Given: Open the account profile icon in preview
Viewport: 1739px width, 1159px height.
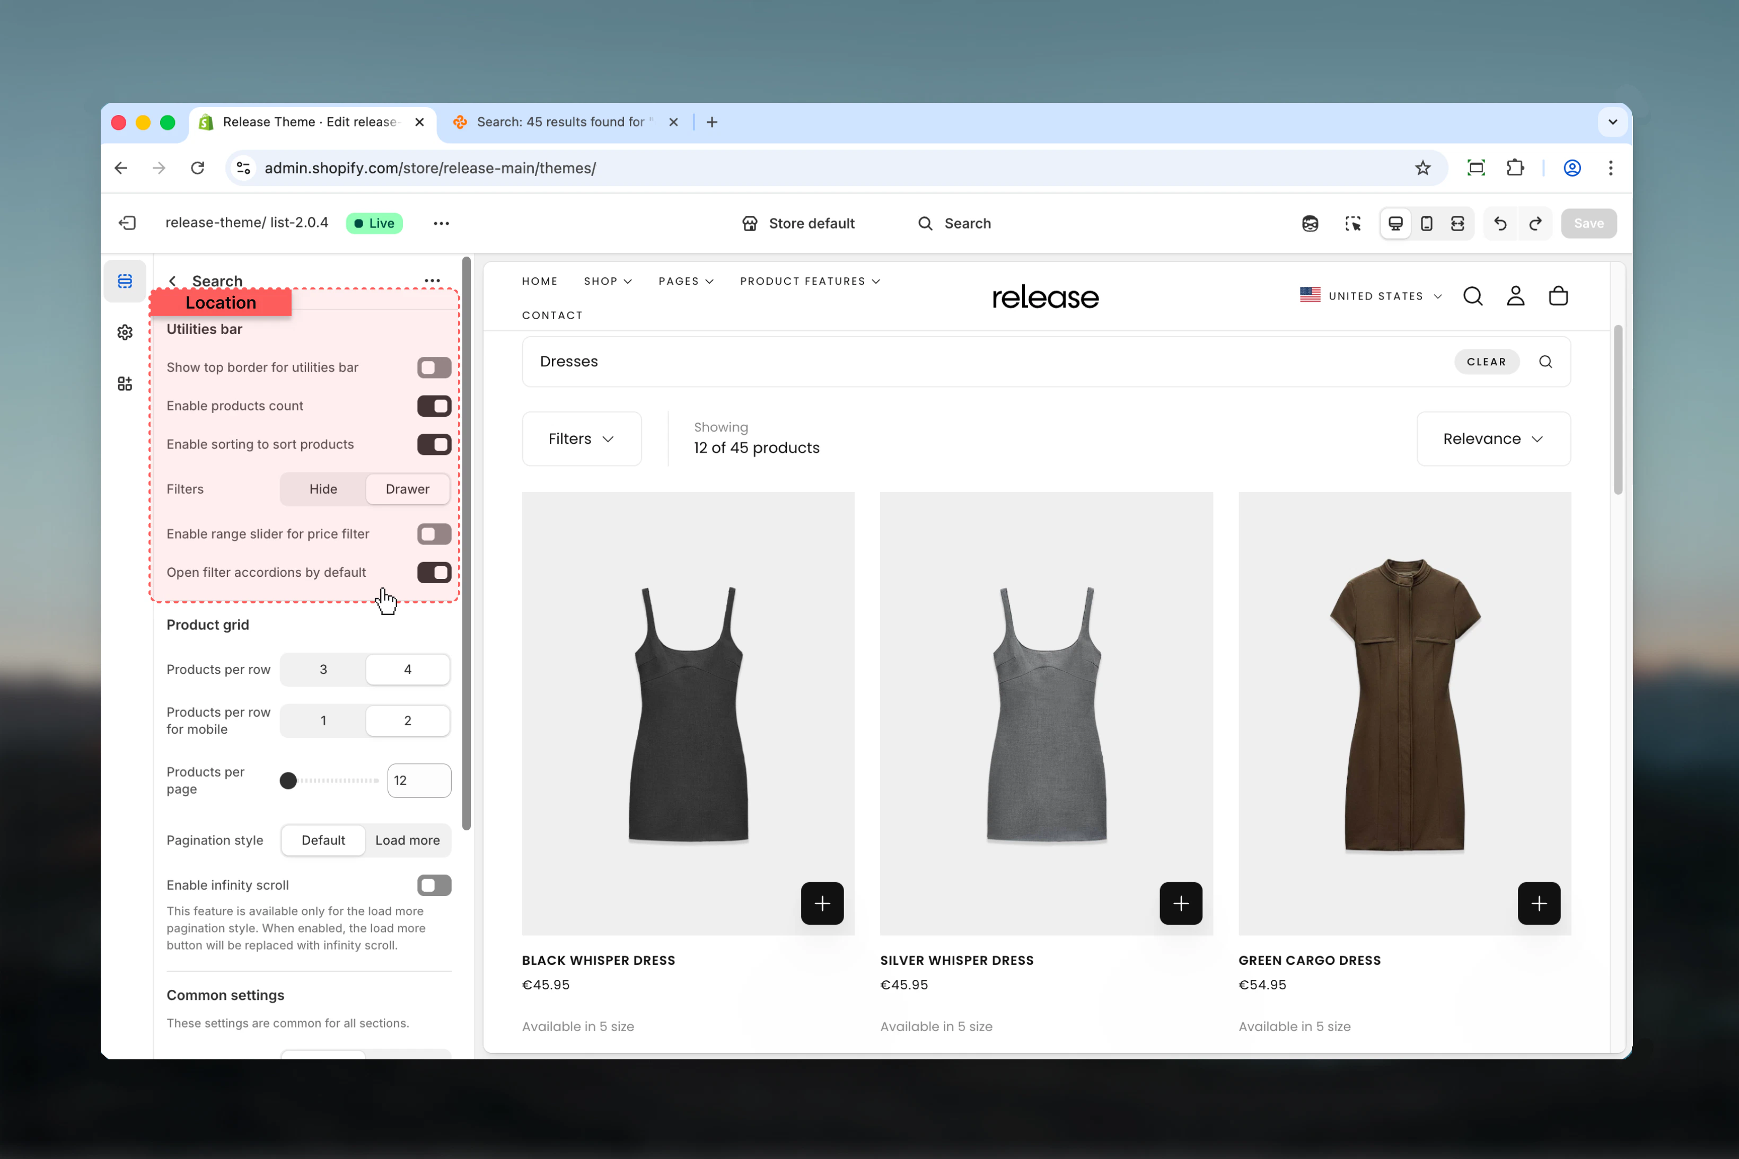Looking at the screenshot, I should (1515, 296).
